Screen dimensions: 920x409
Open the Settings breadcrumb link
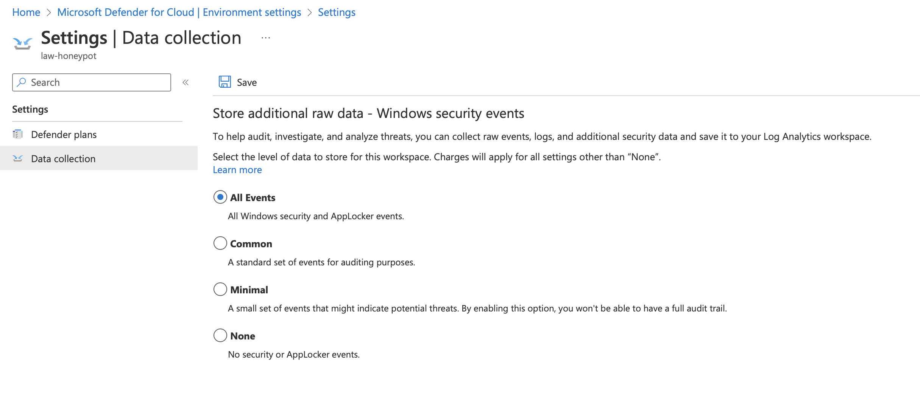coord(337,12)
